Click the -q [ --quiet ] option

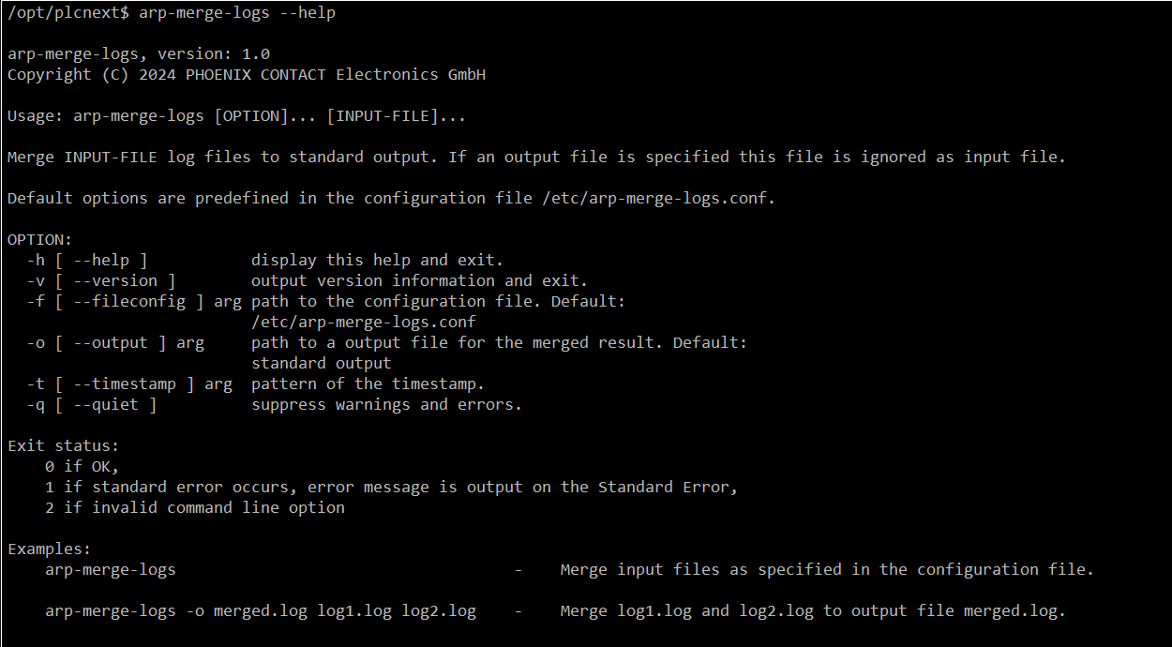92,404
